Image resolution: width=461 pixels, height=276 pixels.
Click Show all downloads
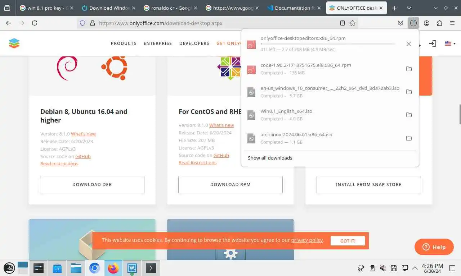(270, 158)
